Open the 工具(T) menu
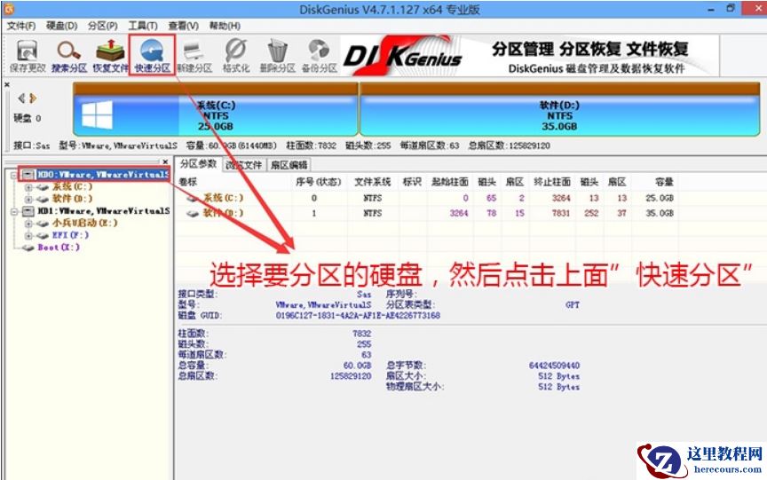The image size is (767, 480). pyautogui.click(x=143, y=26)
